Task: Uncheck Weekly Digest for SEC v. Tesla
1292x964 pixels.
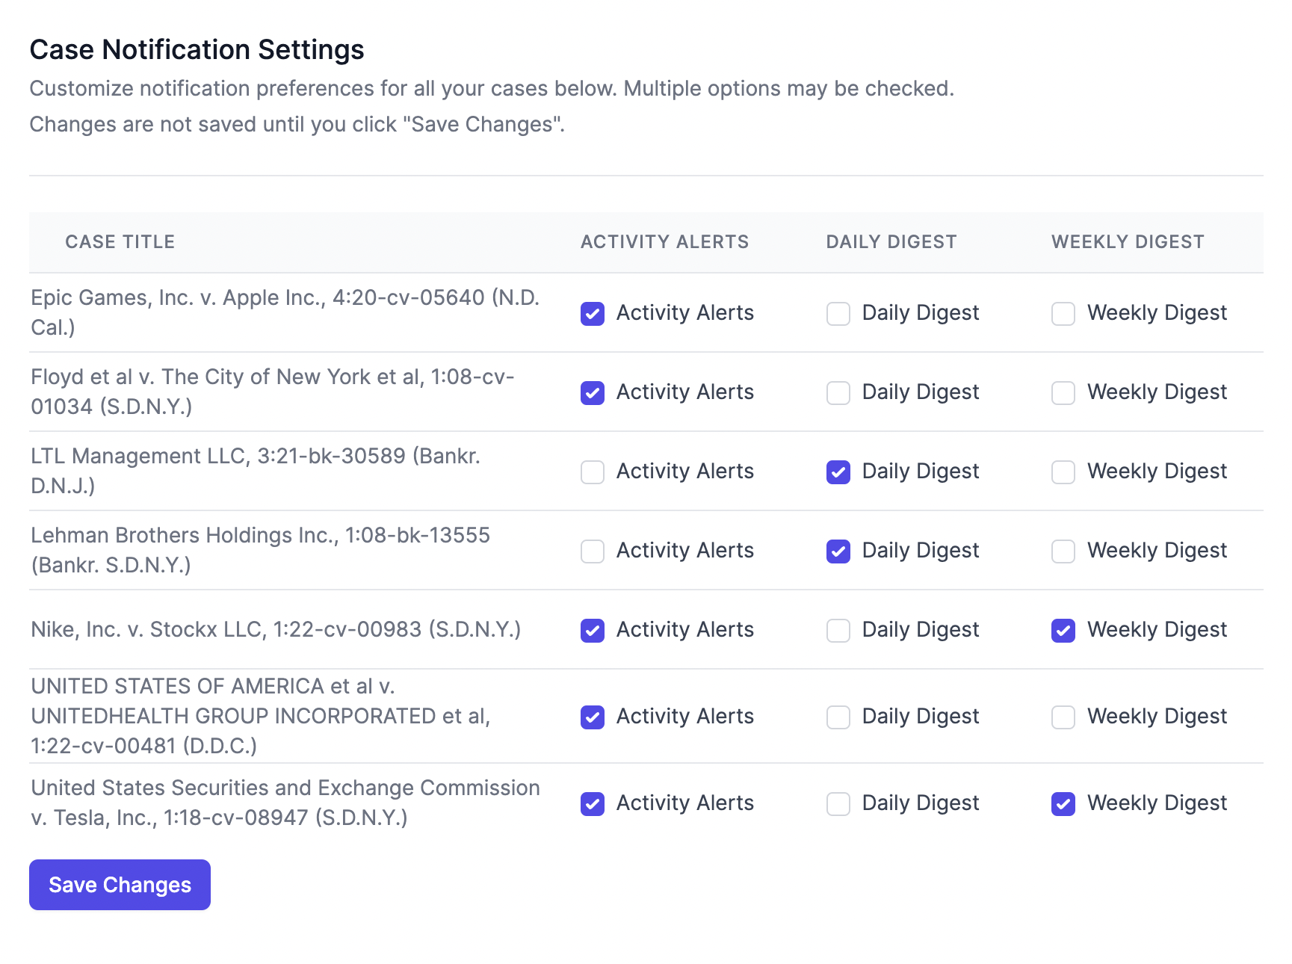Action: (x=1063, y=804)
